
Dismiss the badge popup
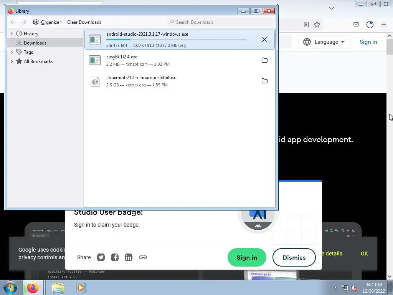tap(294, 257)
